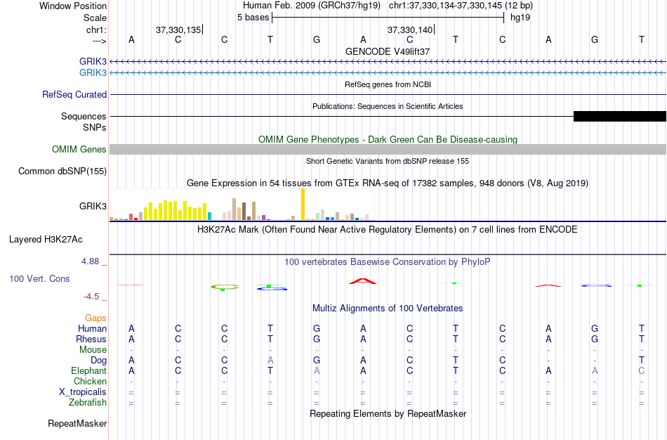Click the cyan bar in GTEx expression chart
The image size is (667, 440).
[x=209, y=216]
